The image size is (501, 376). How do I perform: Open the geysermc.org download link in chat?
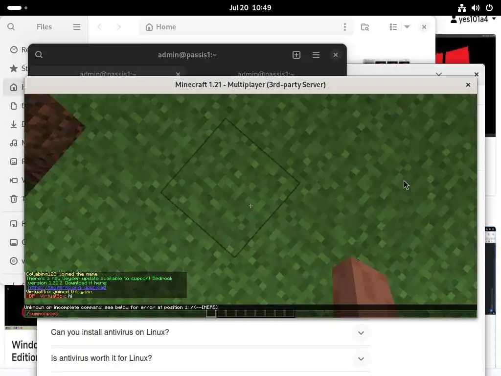[x=67, y=287]
